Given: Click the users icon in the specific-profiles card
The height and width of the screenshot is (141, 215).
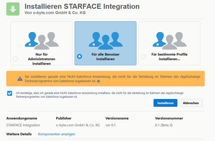Looking at the screenshot, I should click(169, 39).
